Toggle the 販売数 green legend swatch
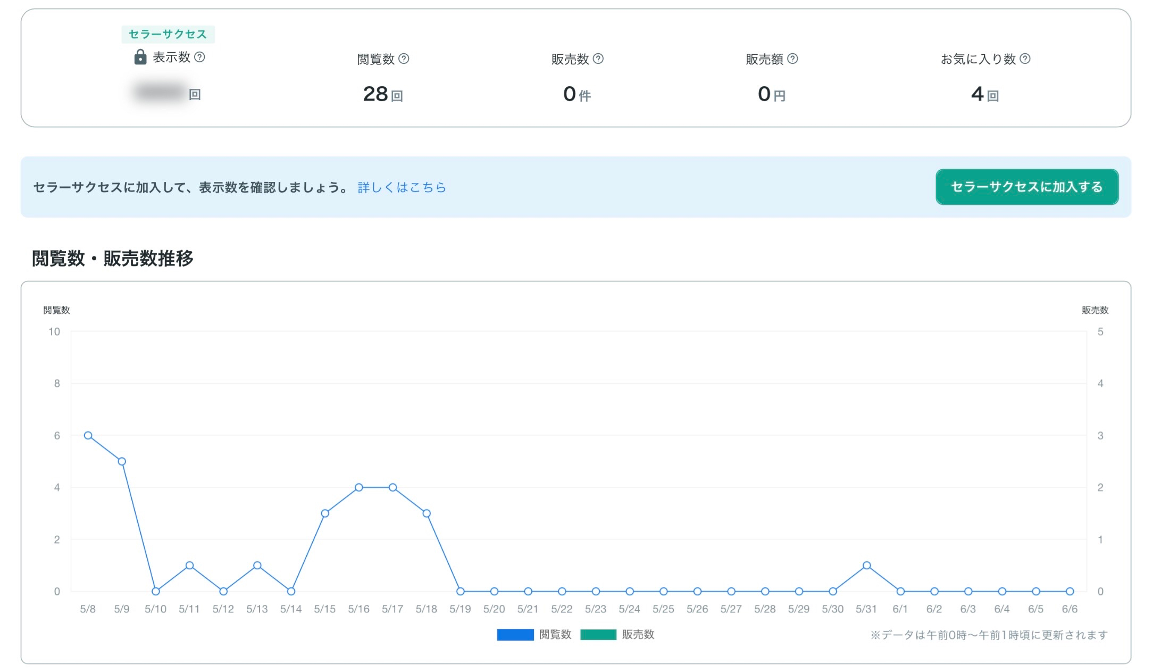 598,635
